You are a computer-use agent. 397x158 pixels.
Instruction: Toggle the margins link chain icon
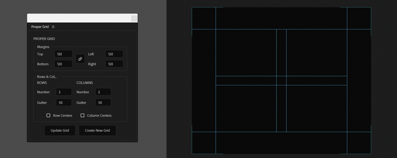click(80, 59)
